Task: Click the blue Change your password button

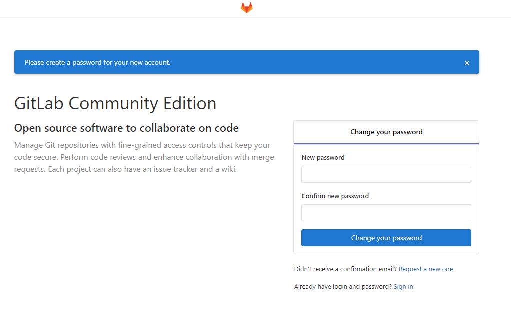Action: point(386,238)
